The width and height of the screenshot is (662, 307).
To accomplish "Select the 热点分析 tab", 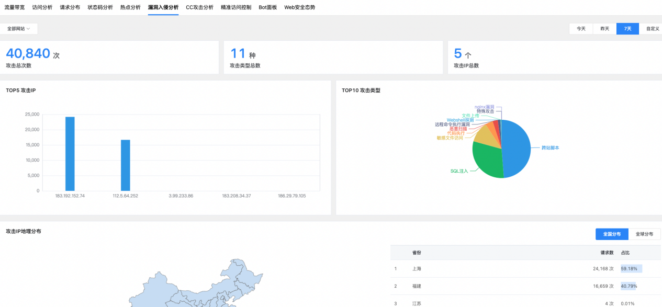I will click(x=130, y=7).
